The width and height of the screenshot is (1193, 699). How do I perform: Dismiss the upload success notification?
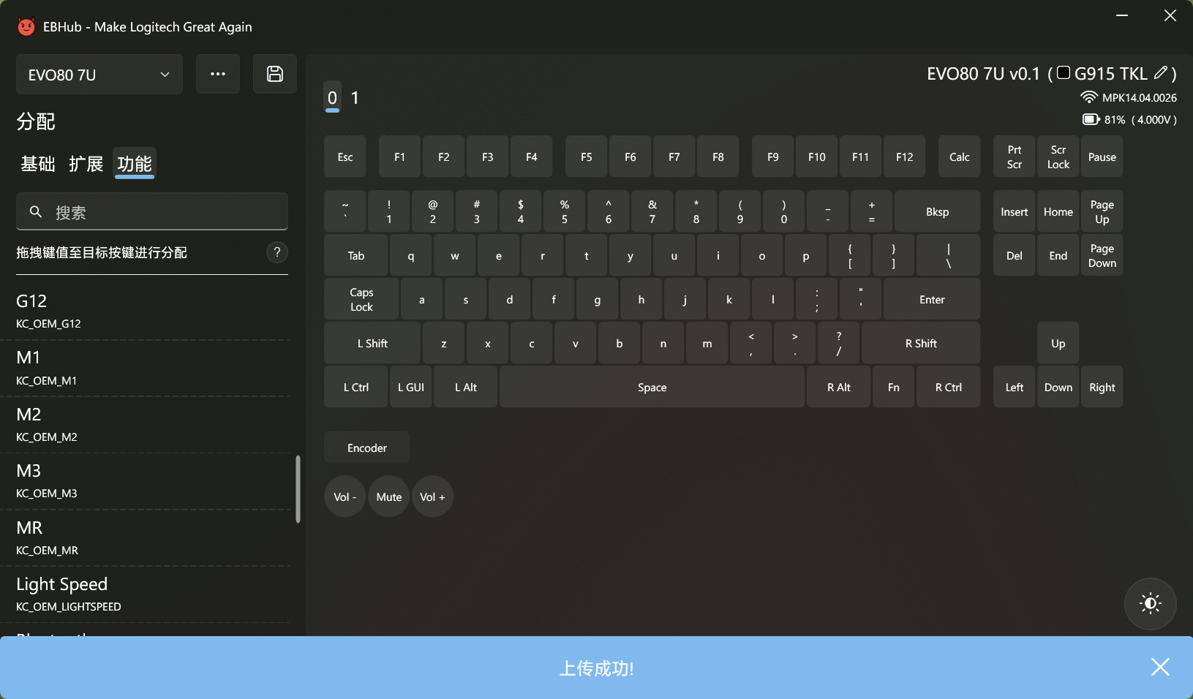point(1160,667)
